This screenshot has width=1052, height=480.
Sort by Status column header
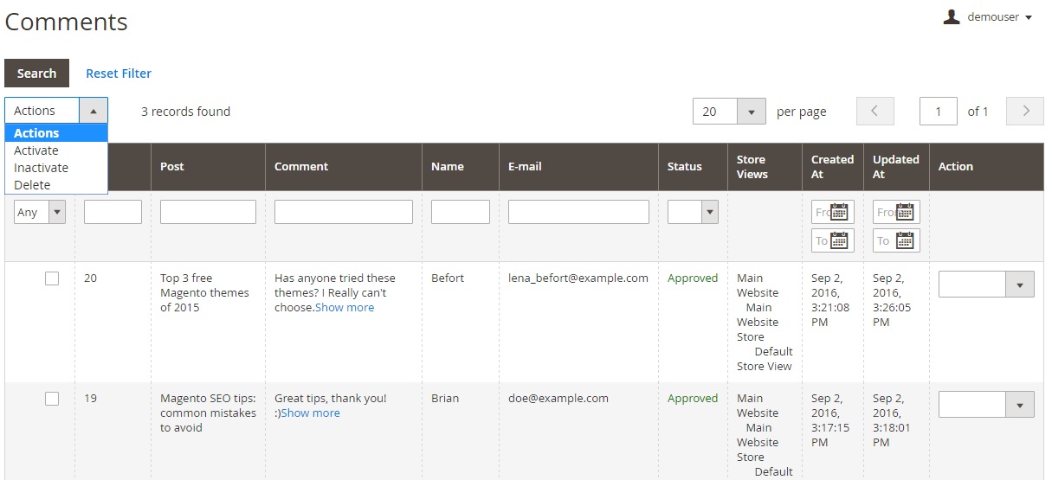685,167
